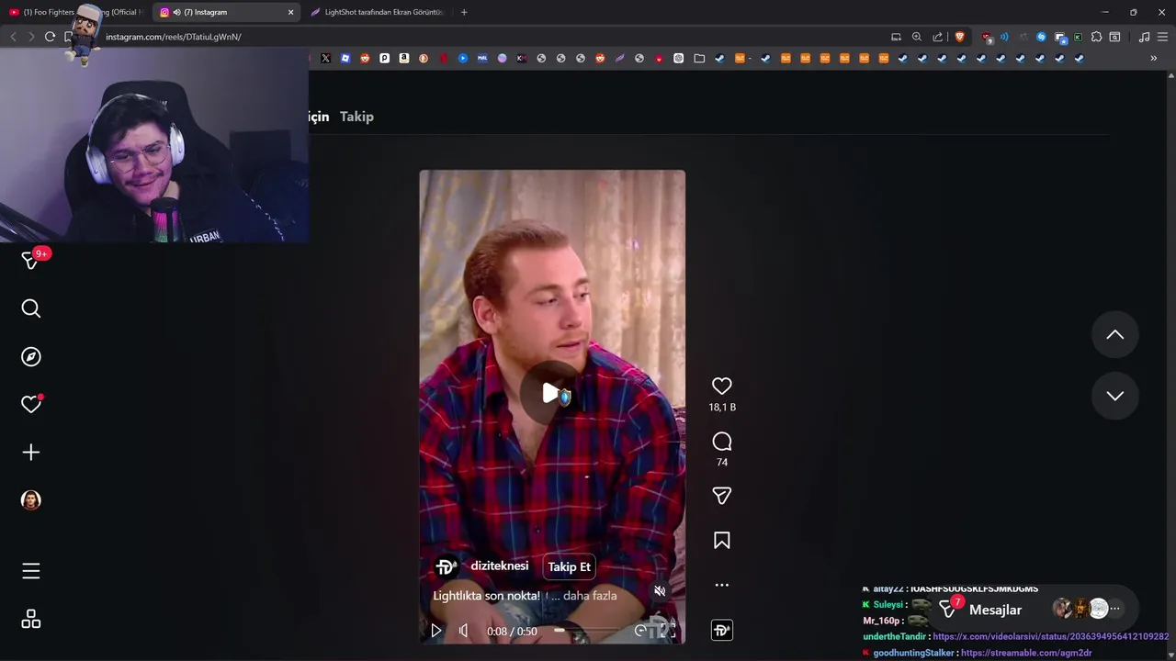Viewport: 1176px width, 661px height.
Task: Open Explore compass in left sidebar
Action: pos(31,356)
